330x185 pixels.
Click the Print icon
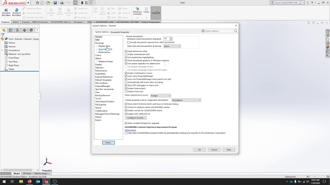[x=62, y=3]
